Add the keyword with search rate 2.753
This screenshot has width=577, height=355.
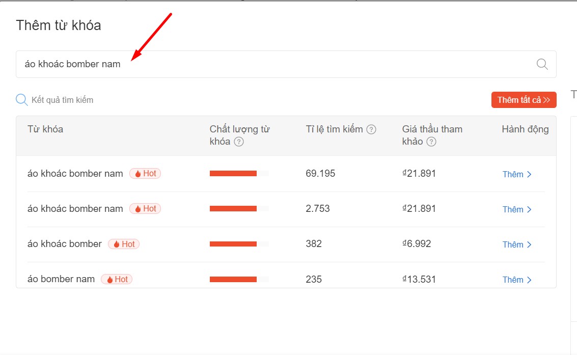pos(517,209)
